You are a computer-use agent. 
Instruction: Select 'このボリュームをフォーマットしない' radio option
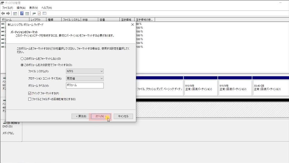pos(22,59)
